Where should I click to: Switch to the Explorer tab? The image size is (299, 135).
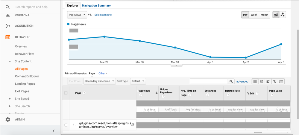click(72, 5)
